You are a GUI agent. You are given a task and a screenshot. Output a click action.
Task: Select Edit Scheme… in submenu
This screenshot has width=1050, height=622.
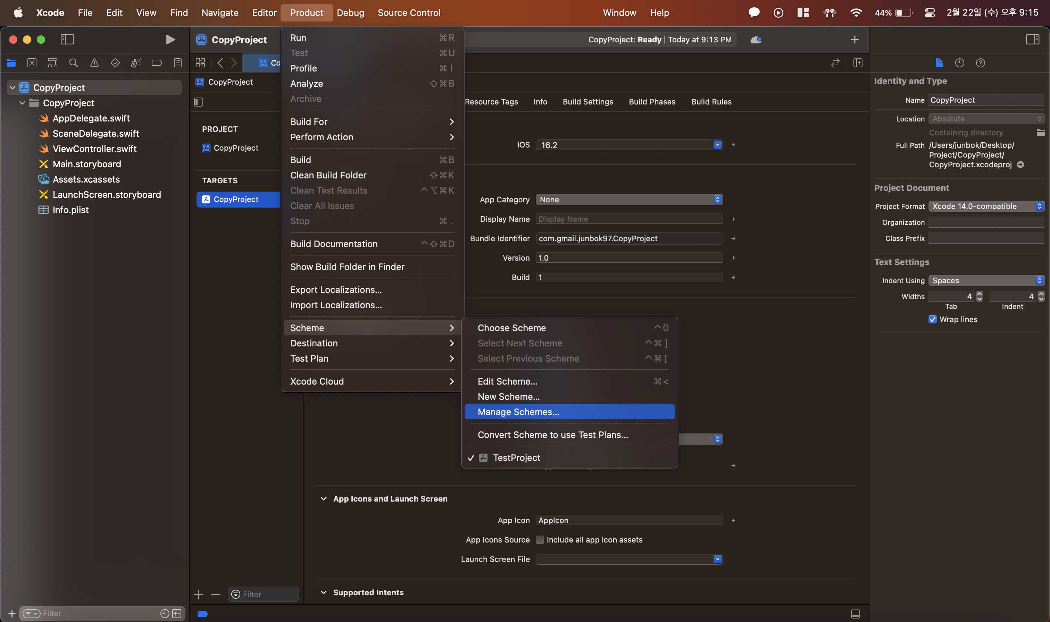click(x=507, y=381)
